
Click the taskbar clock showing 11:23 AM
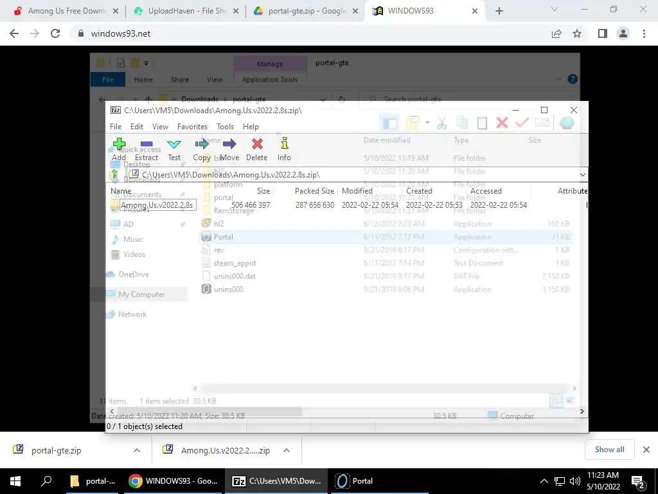(x=603, y=481)
